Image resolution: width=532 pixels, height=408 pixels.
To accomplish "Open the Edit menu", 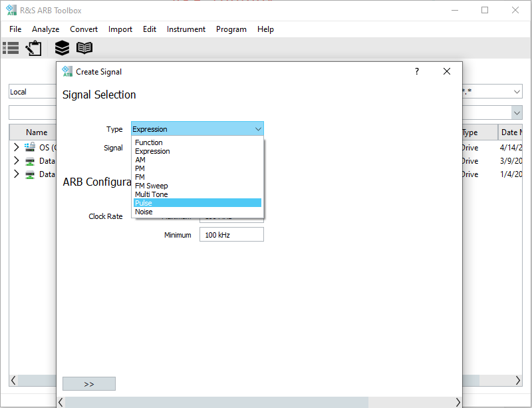I will [x=149, y=29].
